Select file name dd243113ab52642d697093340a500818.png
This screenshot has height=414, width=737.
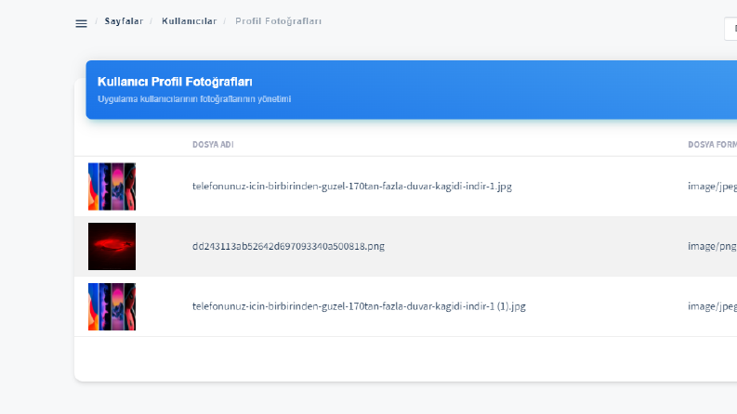click(x=288, y=246)
